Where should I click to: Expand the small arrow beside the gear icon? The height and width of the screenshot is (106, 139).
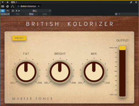(x=120, y=14)
